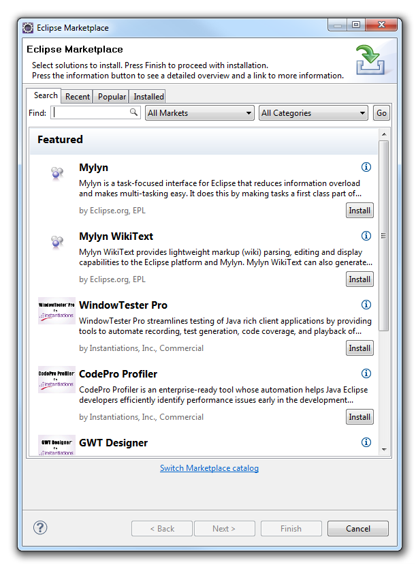
Task: Click the marketplace install arrow banner icon
Action: point(370,60)
